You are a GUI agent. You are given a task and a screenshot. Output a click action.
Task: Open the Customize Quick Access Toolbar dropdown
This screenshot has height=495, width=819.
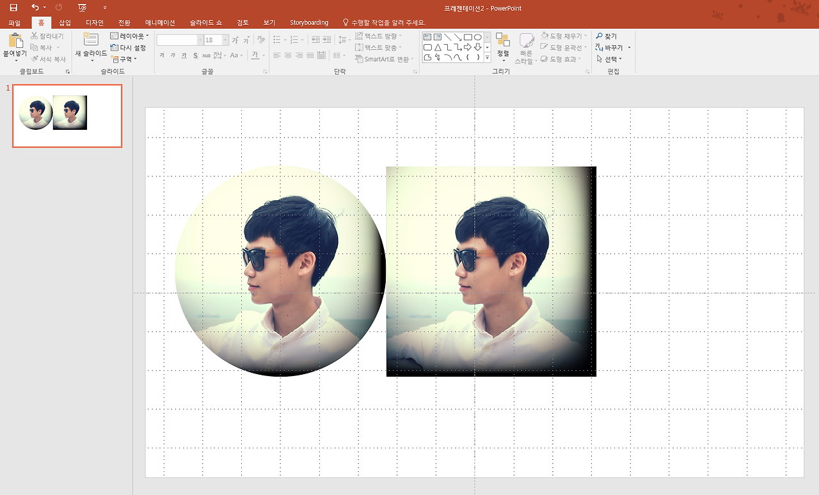tap(105, 8)
